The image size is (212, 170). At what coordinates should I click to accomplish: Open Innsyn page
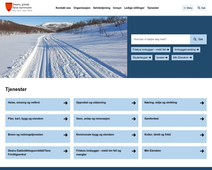[117, 8]
